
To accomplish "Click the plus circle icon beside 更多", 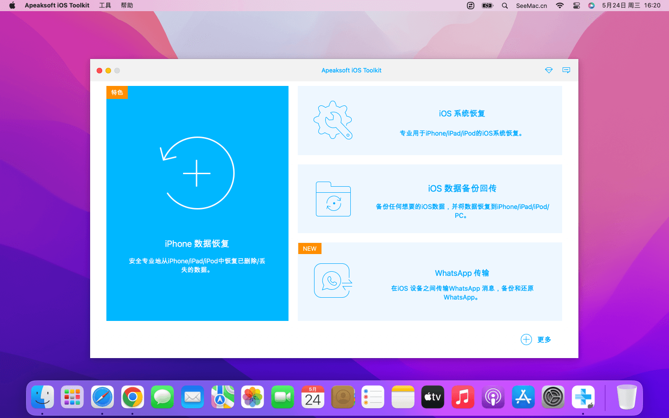I will click(526, 340).
